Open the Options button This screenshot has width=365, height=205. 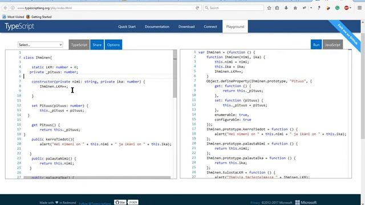point(113,44)
